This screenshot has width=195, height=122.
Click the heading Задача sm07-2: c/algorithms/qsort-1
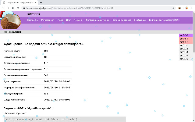coord(28,108)
